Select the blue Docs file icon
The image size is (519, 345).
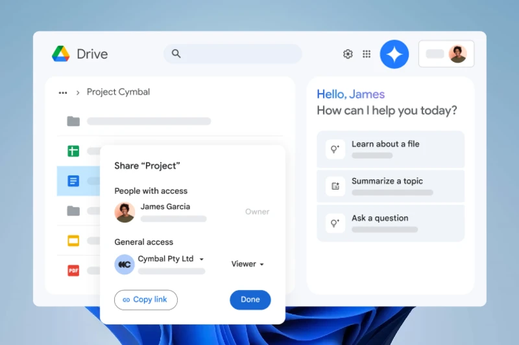point(73,181)
